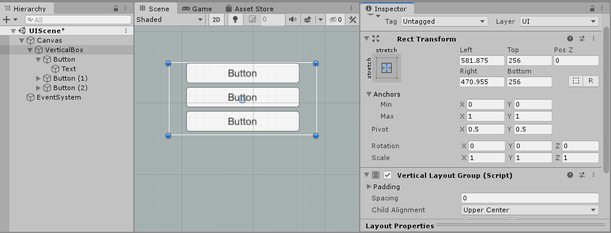Click the top Button element in the Scene view

click(242, 74)
